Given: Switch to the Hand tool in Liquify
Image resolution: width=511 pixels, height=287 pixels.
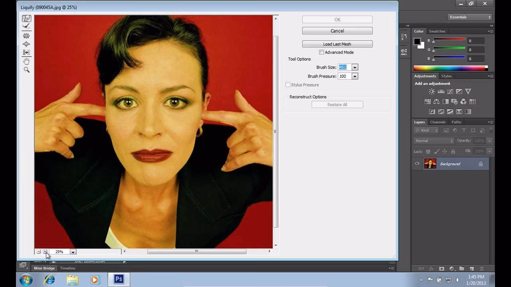Looking at the screenshot, I should point(26,61).
